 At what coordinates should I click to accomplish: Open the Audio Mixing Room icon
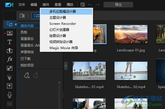click(x=9, y=86)
